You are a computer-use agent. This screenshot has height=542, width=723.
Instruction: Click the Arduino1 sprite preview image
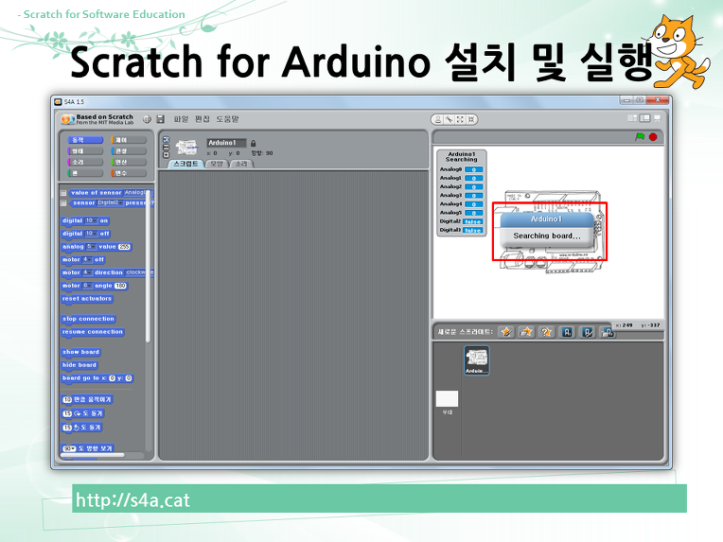point(186,148)
